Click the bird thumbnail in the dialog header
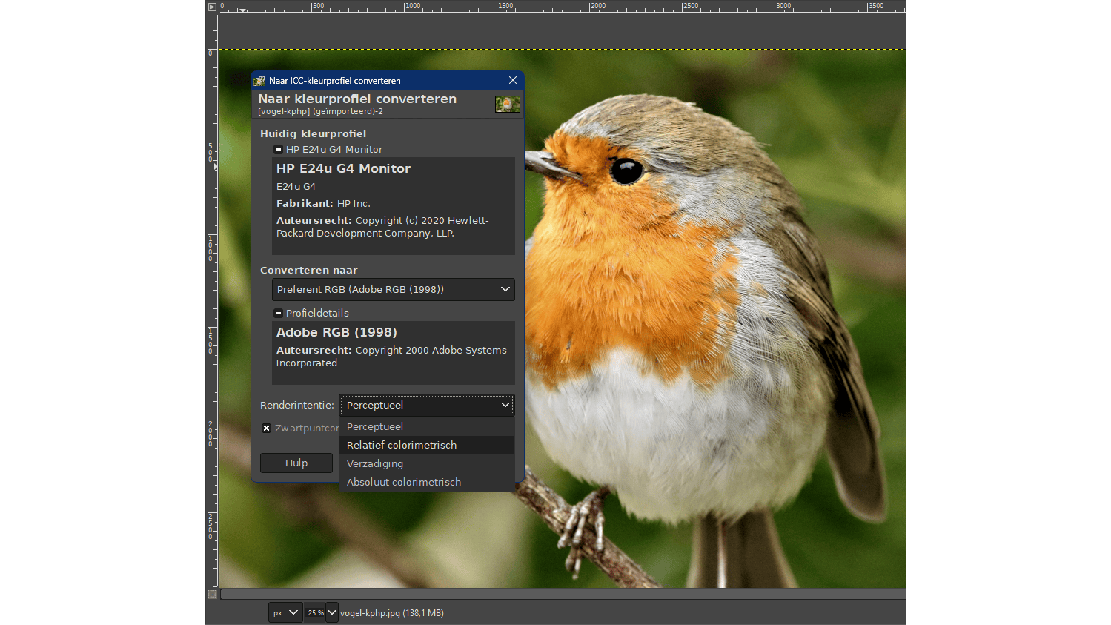This screenshot has height=625, width=1111. click(x=508, y=105)
